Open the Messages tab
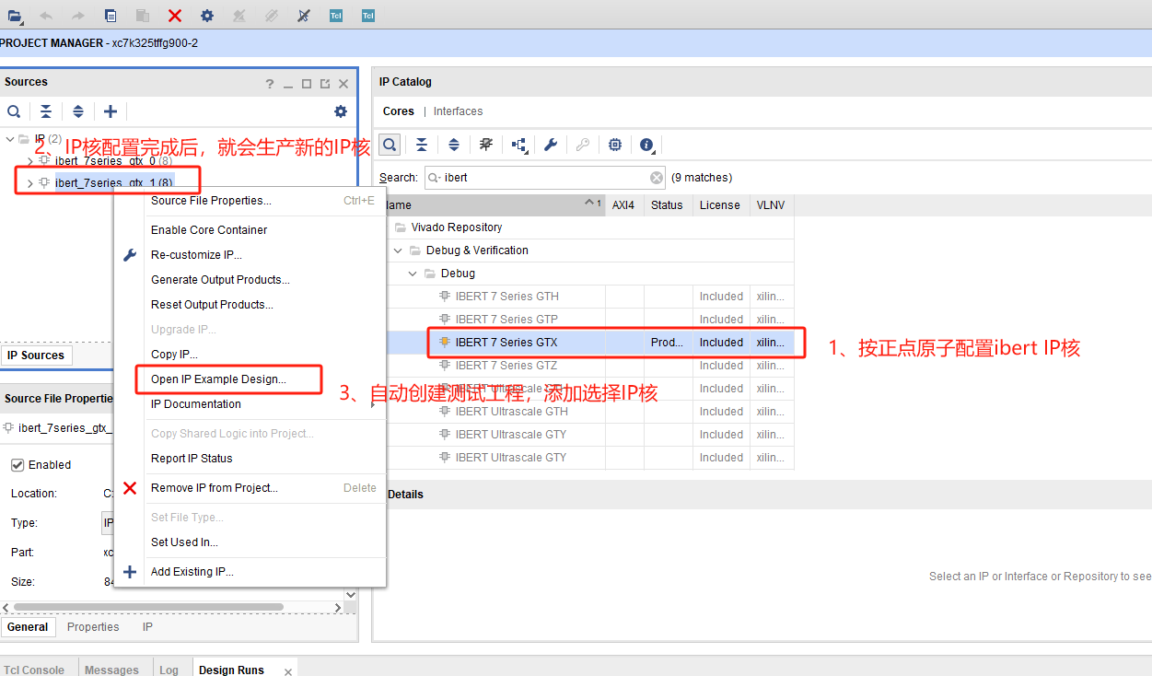Viewport: 1152px width, 676px height. (x=111, y=670)
